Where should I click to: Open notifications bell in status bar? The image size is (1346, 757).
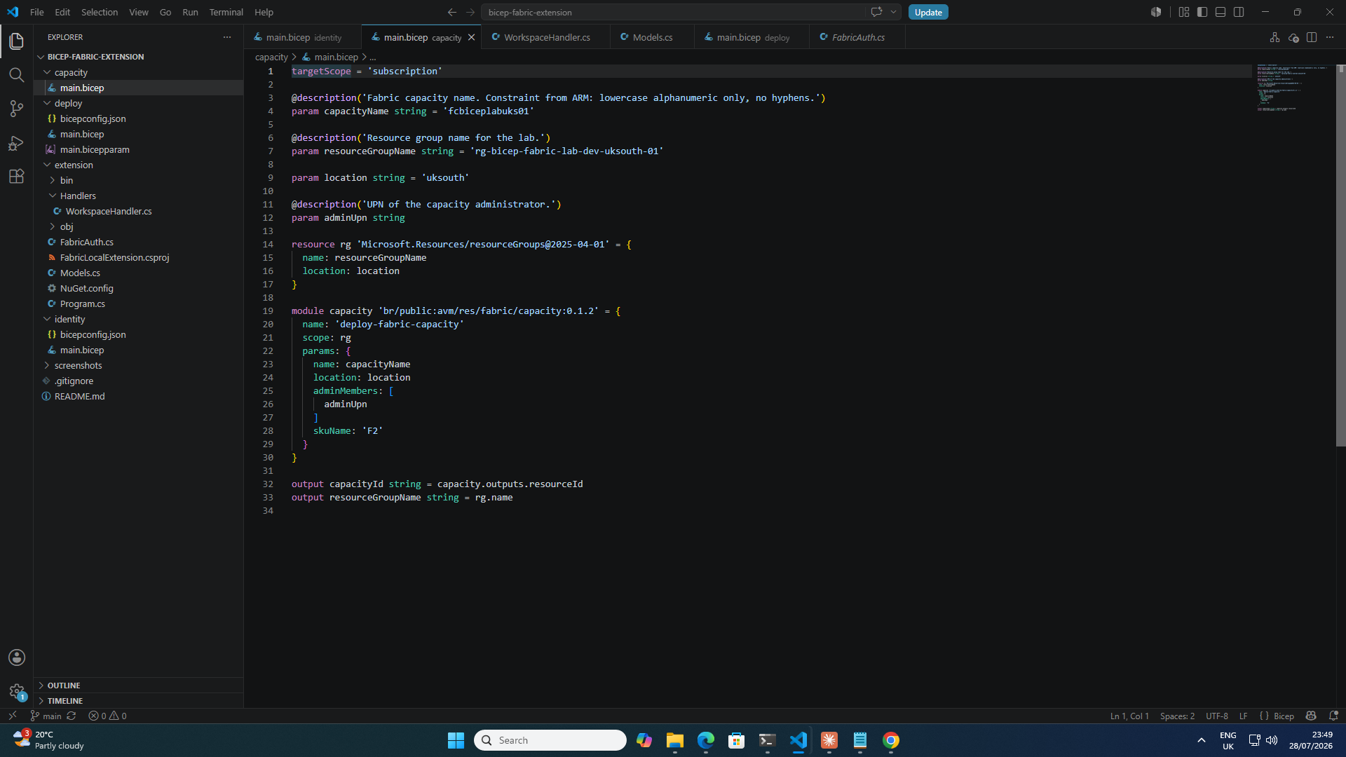click(1333, 716)
